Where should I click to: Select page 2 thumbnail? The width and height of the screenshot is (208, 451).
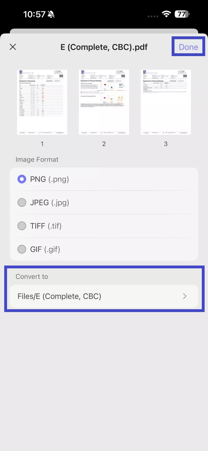pos(104,102)
